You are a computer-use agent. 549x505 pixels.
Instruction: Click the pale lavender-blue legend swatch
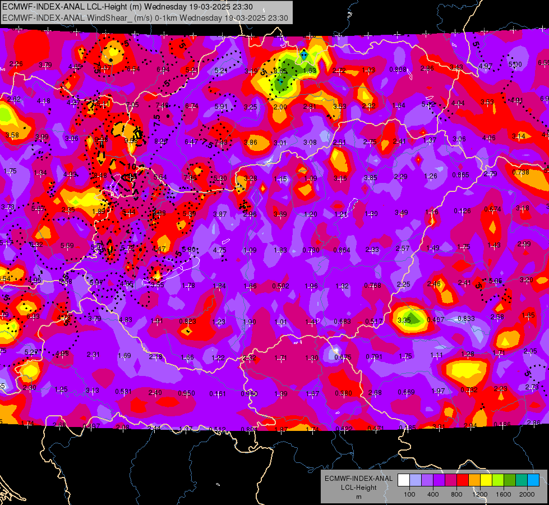tap(415, 480)
